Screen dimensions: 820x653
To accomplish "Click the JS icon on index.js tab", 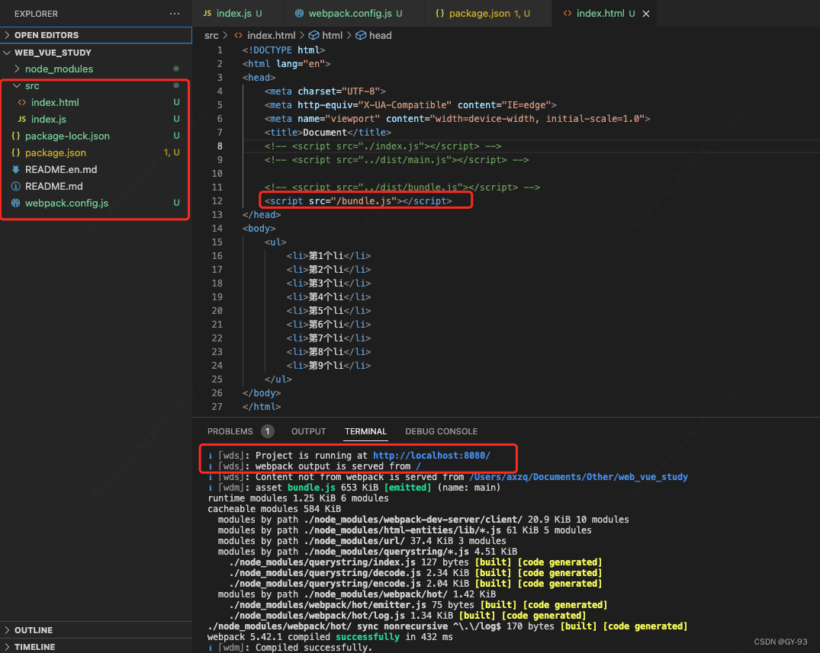I will click(207, 14).
